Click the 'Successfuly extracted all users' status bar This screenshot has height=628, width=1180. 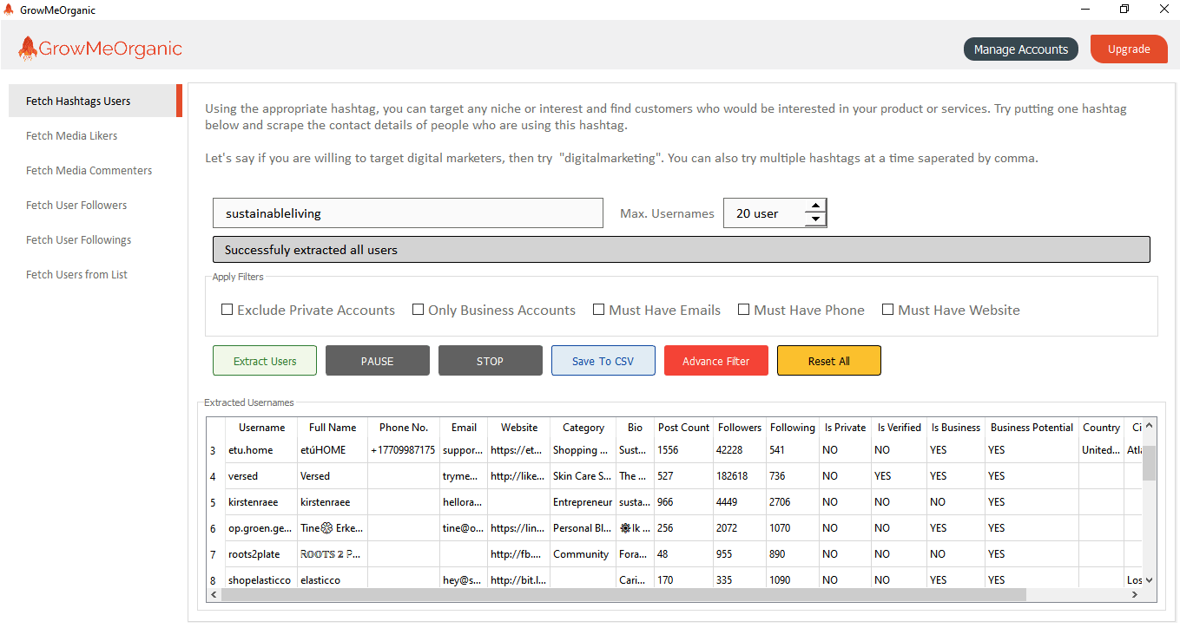(x=682, y=250)
